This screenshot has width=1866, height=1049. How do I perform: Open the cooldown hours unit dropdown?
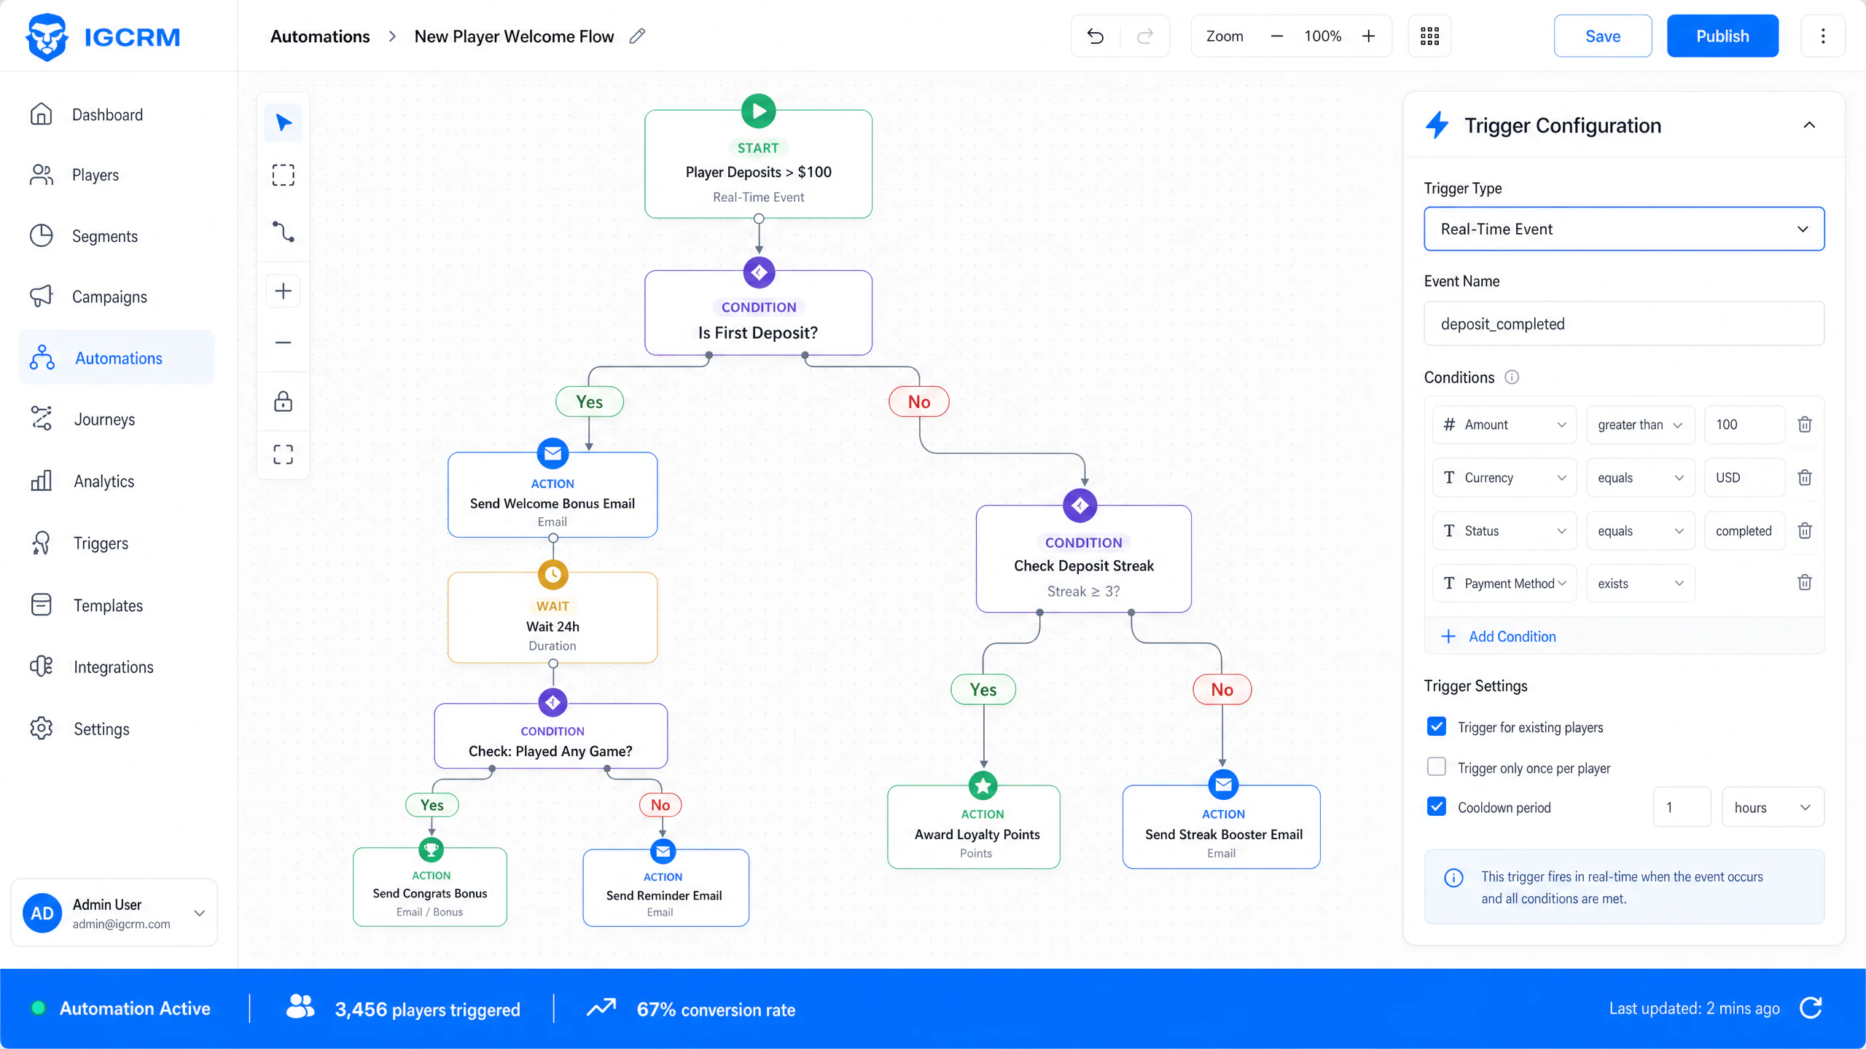pyautogui.click(x=1773, y=807)
